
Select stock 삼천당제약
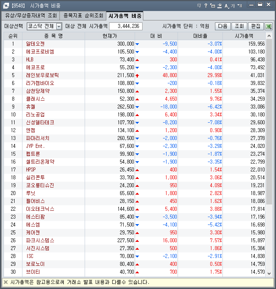(x=38, y=91)
